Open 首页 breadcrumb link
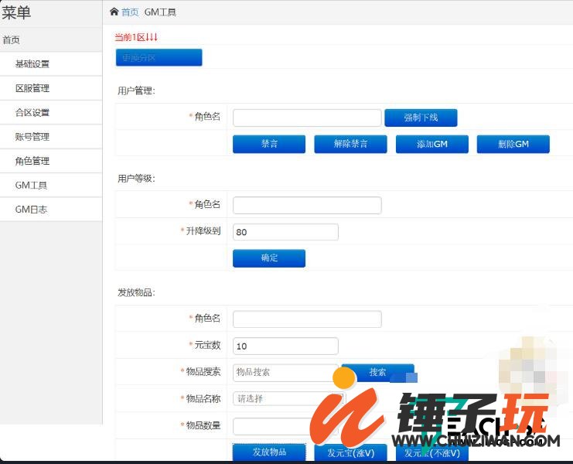The image size is (573, 464). pyautogui.click(x=130, y=12)
